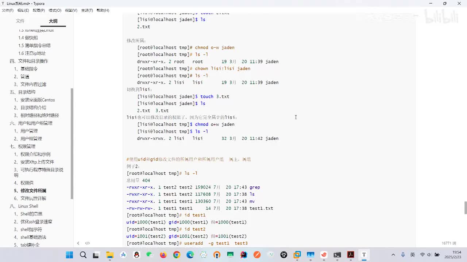Go to 3、shell提示符 in outline
The image size is (467, 262).
coord(28,230)
